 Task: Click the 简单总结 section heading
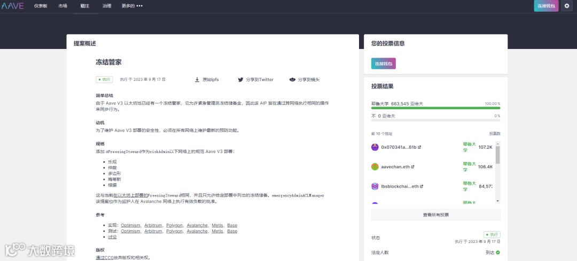click(x=105, y=95)
